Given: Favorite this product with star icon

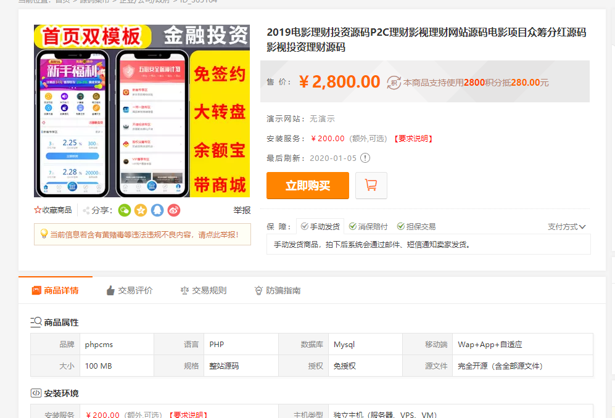Looking at the screenshot, I should click(x=38, y=210).
